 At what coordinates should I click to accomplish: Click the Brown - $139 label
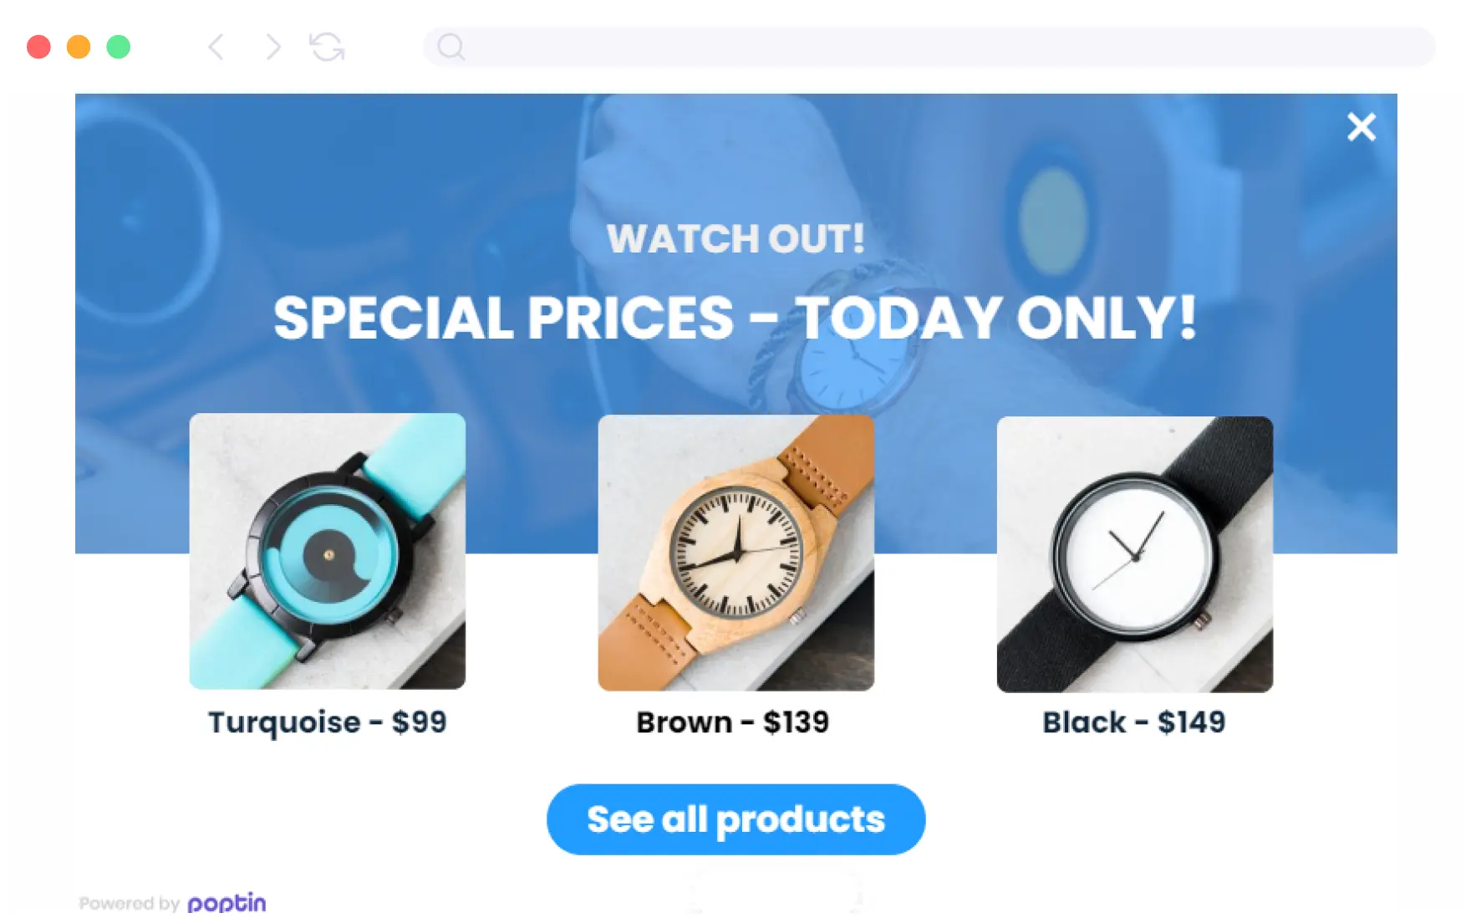click(x=733, y=722)
